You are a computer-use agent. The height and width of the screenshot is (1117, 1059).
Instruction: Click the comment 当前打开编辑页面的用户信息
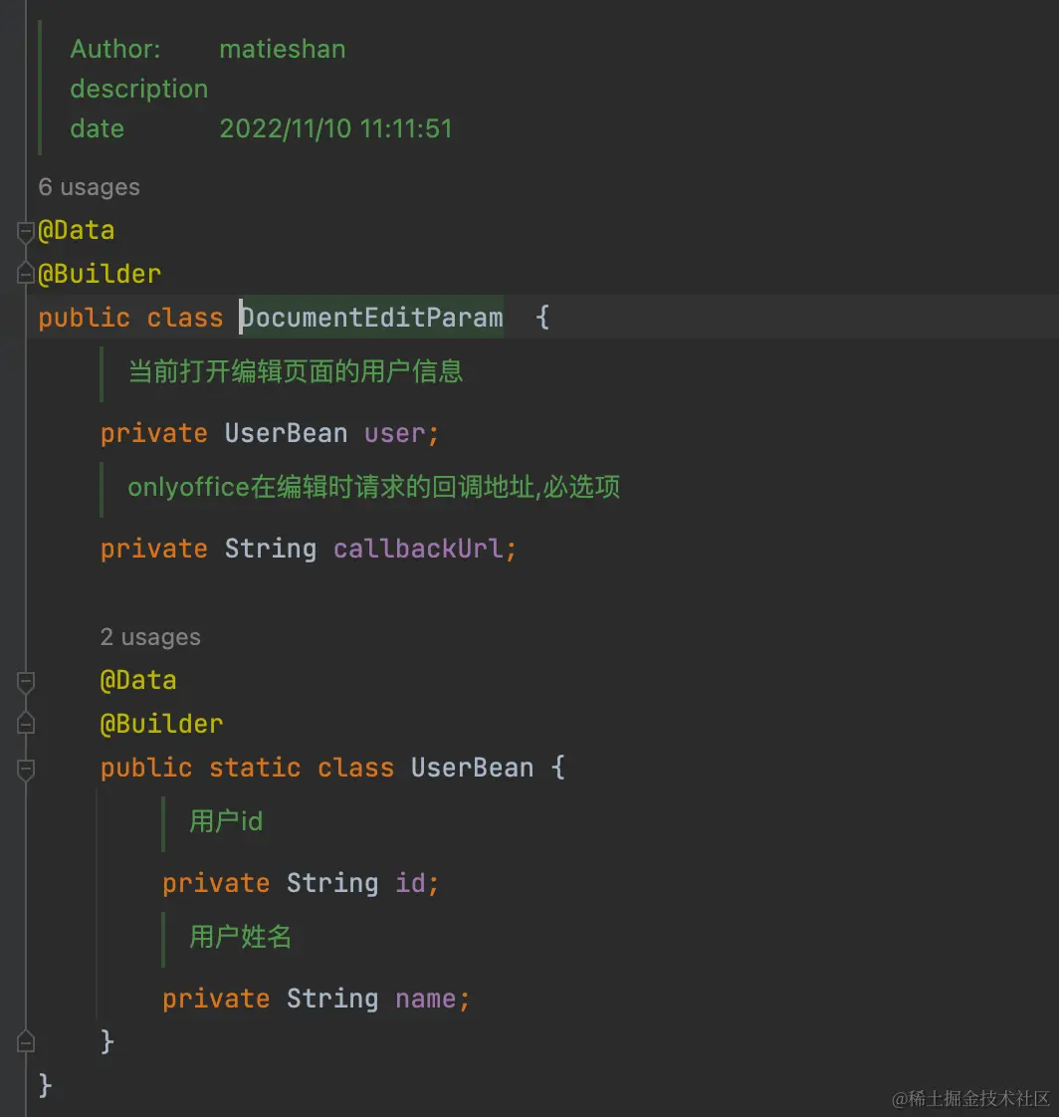(x=296, y=373)
